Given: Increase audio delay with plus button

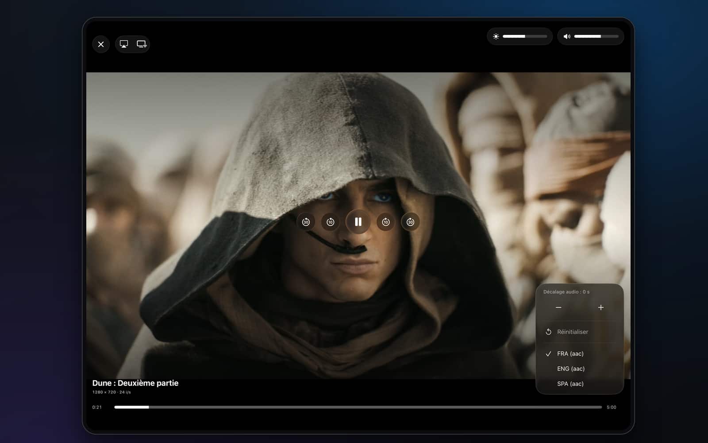Looking at the screenshot, I should [601, 307].
